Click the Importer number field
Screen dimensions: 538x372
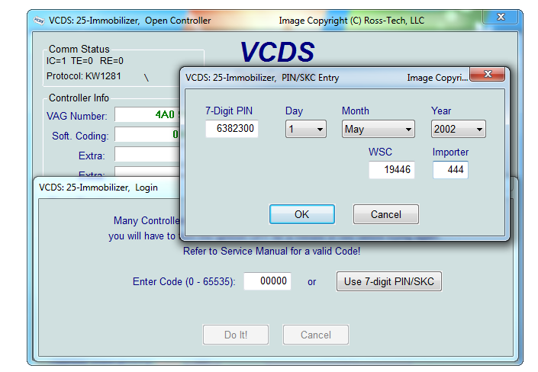449,170
